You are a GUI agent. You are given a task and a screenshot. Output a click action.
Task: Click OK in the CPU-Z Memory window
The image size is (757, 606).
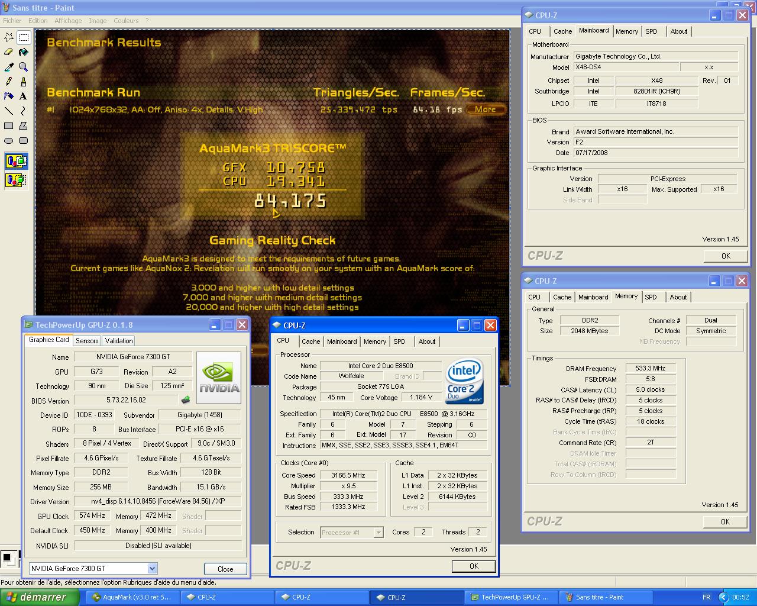[x=725, y=522]
